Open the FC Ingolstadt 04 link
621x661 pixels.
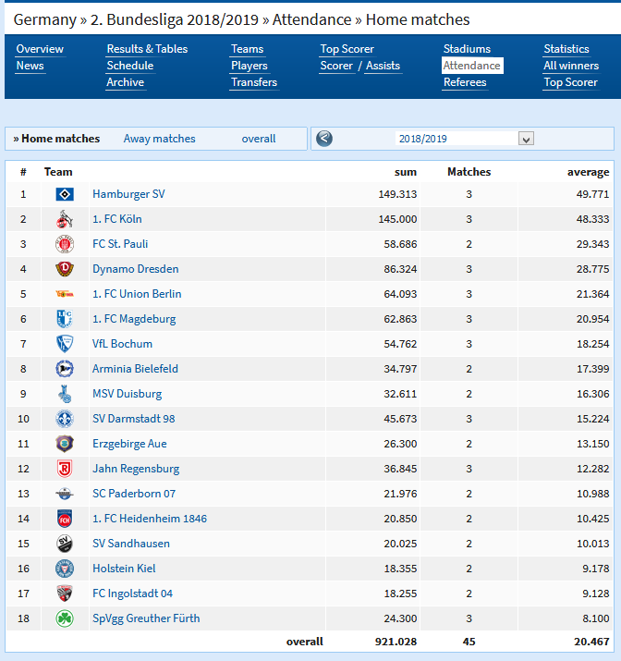tap(132, 594)
